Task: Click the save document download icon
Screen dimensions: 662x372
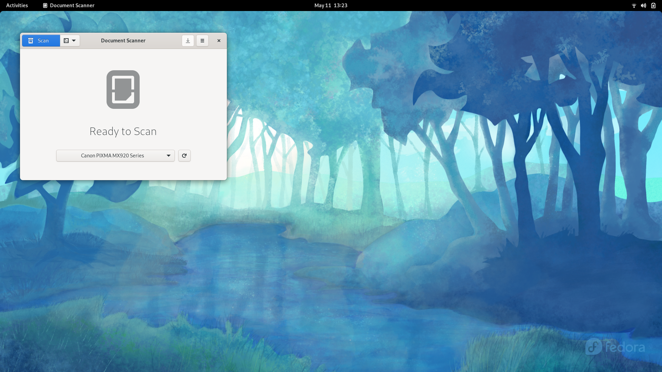Action: click(188, 41)
